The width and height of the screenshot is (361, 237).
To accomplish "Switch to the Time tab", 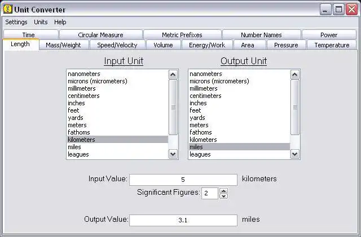I will pyautogui.click(x=31, y=34).
